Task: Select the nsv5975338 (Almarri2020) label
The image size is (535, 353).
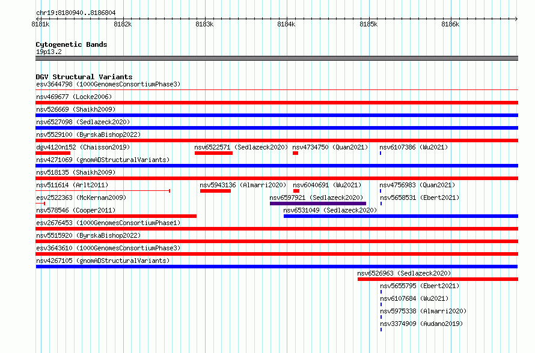Action: tap(423, 311)
